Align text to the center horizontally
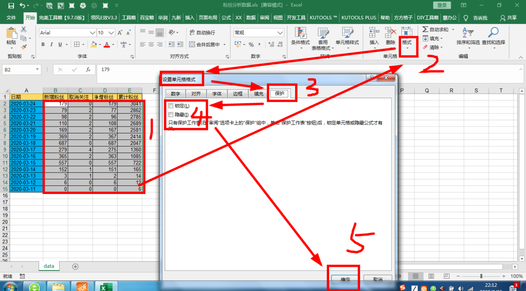The height and width of the screenshot is (291, 526). pos(151,44)
